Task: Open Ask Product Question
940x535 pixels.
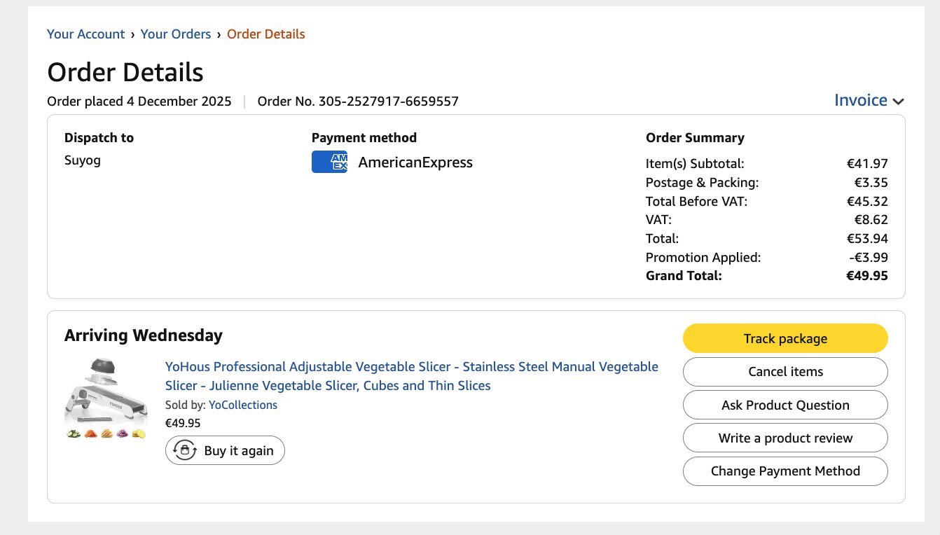Action: pos(785,405)
